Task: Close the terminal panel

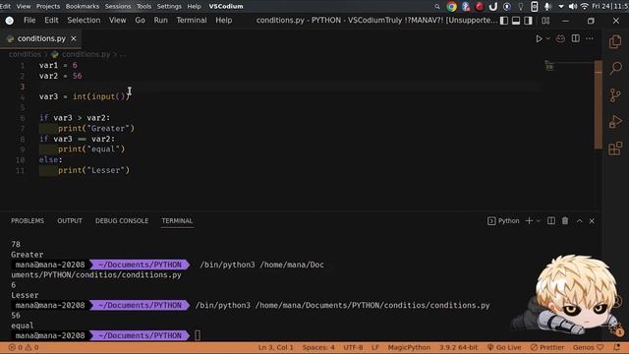Action: click(592, 221)
